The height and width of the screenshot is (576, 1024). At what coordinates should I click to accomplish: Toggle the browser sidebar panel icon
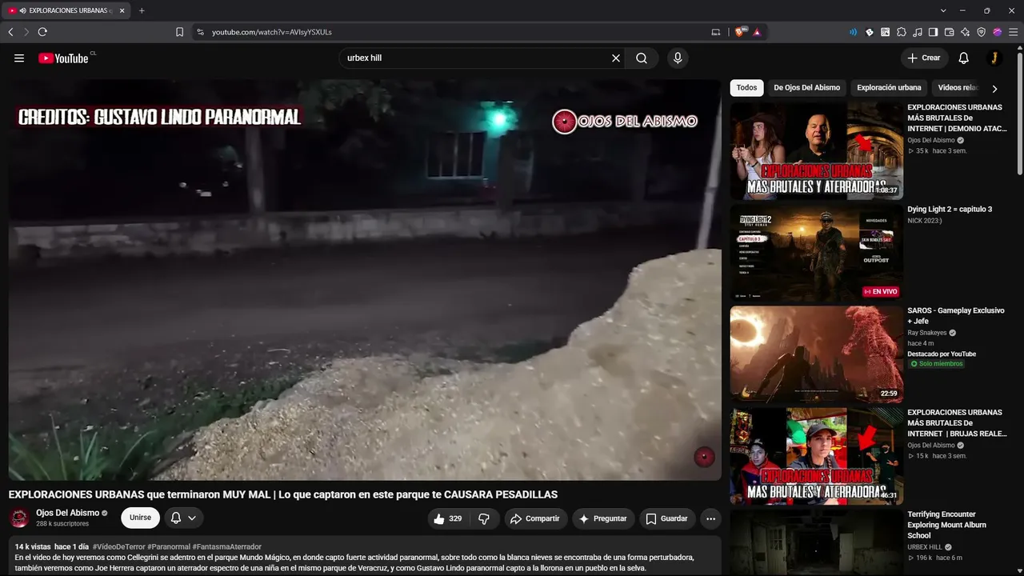click(934, 32)
